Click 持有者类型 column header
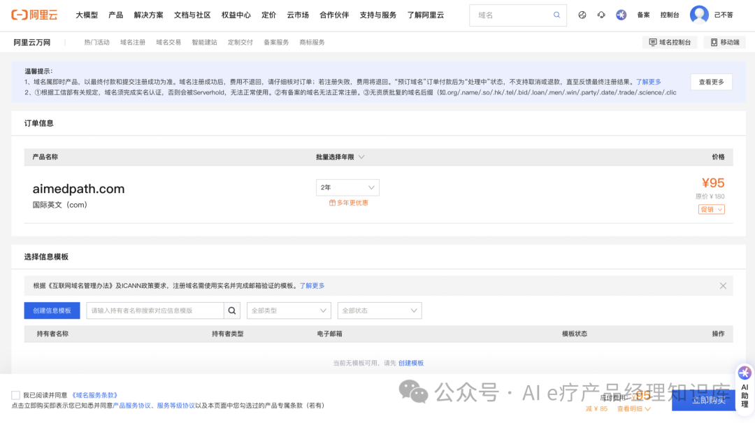Image resolution: width=755 pixels, height=423 pixels. pos(228,334)
